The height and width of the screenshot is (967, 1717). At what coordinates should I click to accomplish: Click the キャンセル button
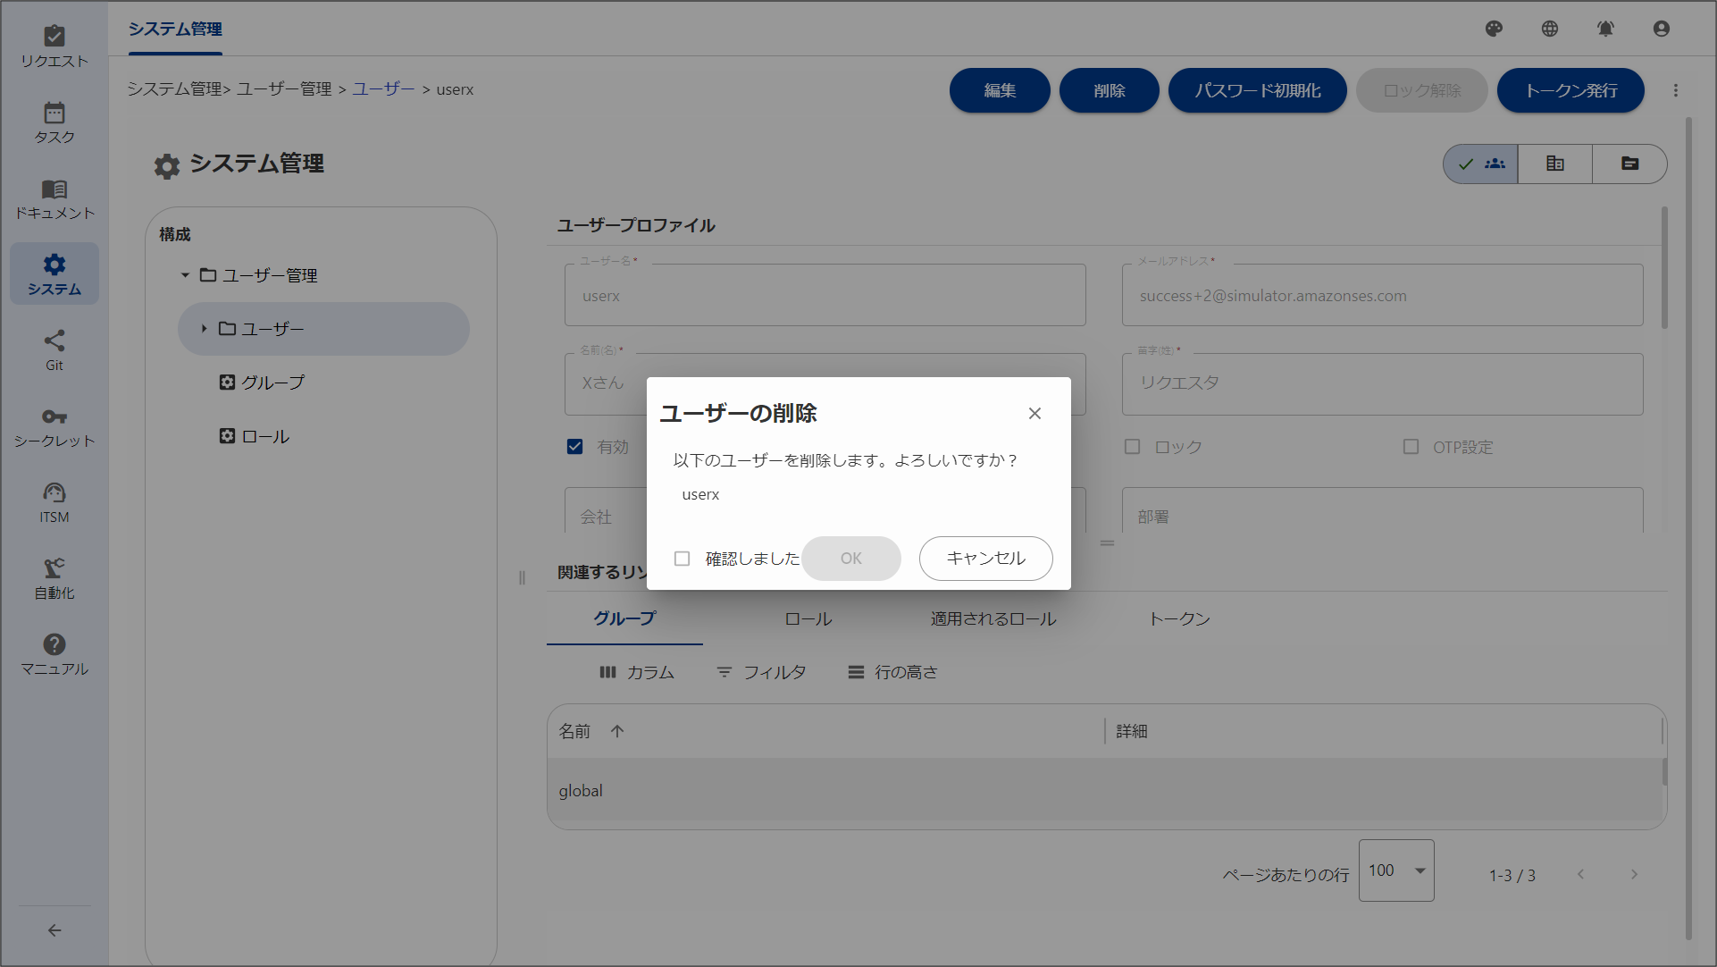[986, 559]
